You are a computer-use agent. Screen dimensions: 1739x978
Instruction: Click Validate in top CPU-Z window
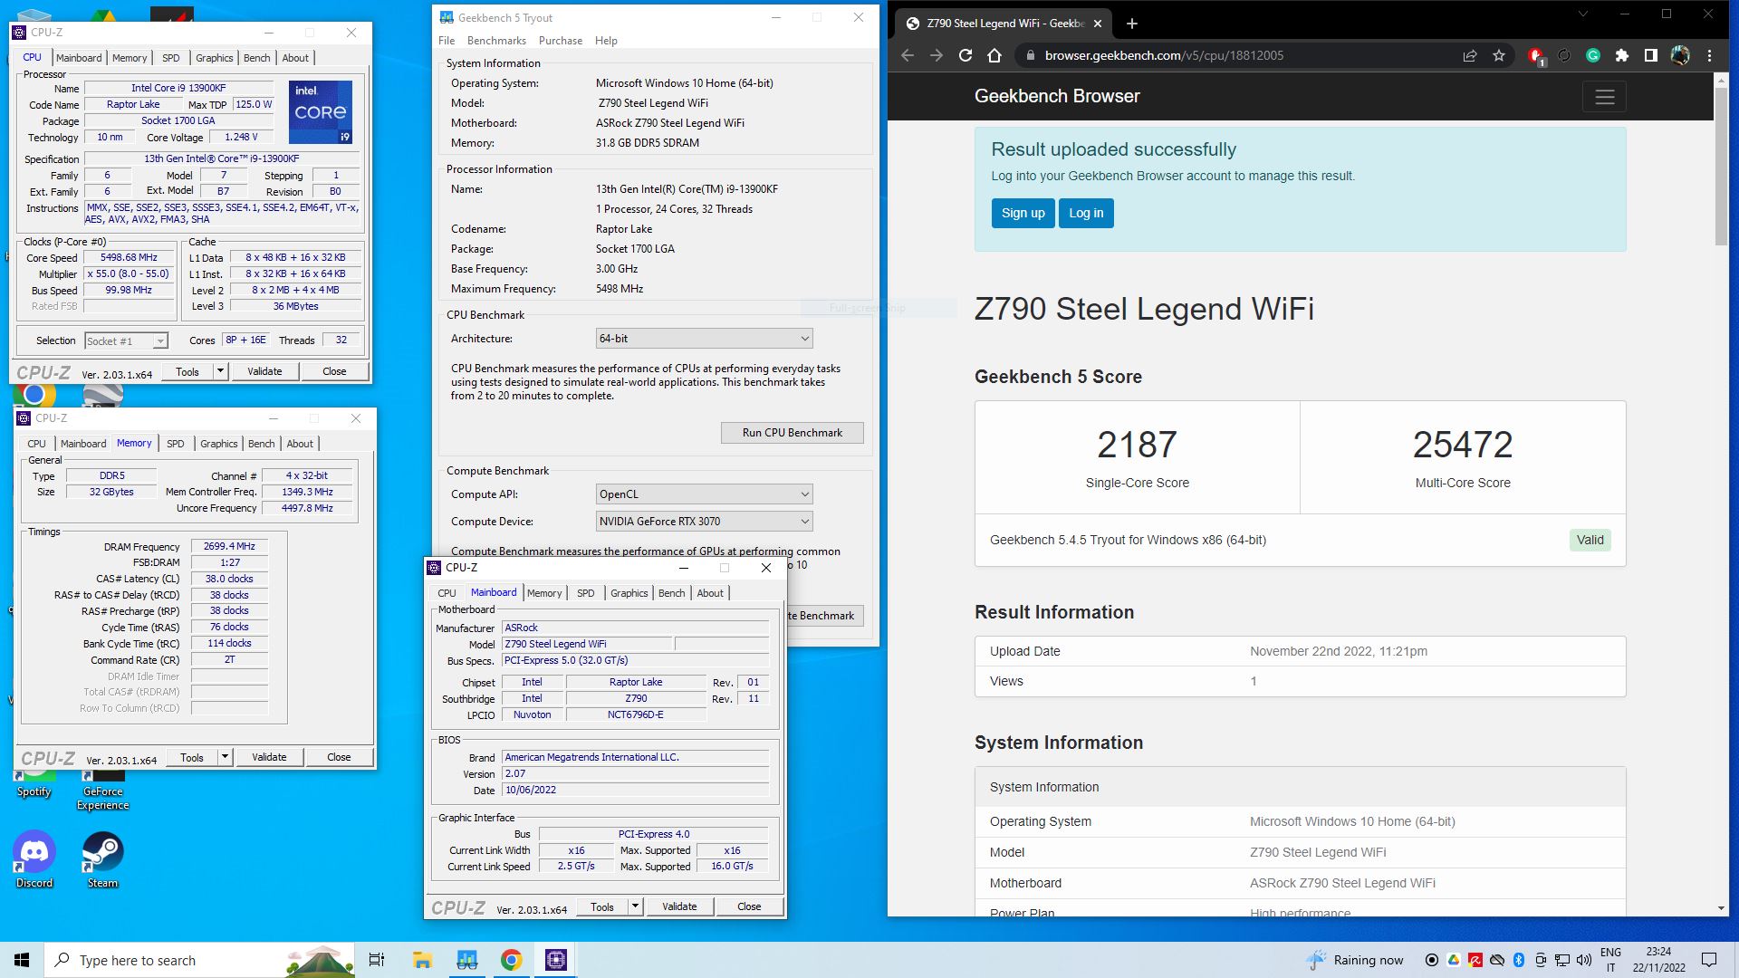tap(264, 371)
